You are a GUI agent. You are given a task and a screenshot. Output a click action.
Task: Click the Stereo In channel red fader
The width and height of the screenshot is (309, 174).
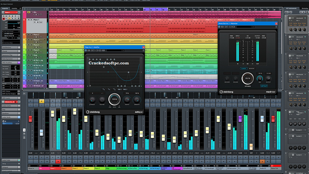[30, 119]
